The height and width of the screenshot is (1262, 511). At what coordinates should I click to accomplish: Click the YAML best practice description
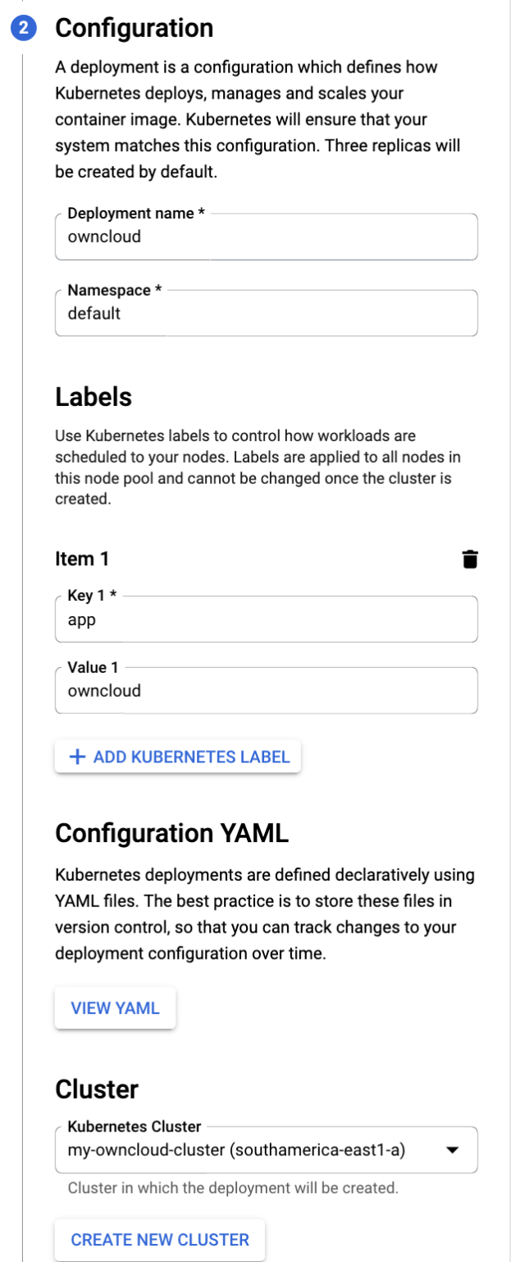point(264,914)
